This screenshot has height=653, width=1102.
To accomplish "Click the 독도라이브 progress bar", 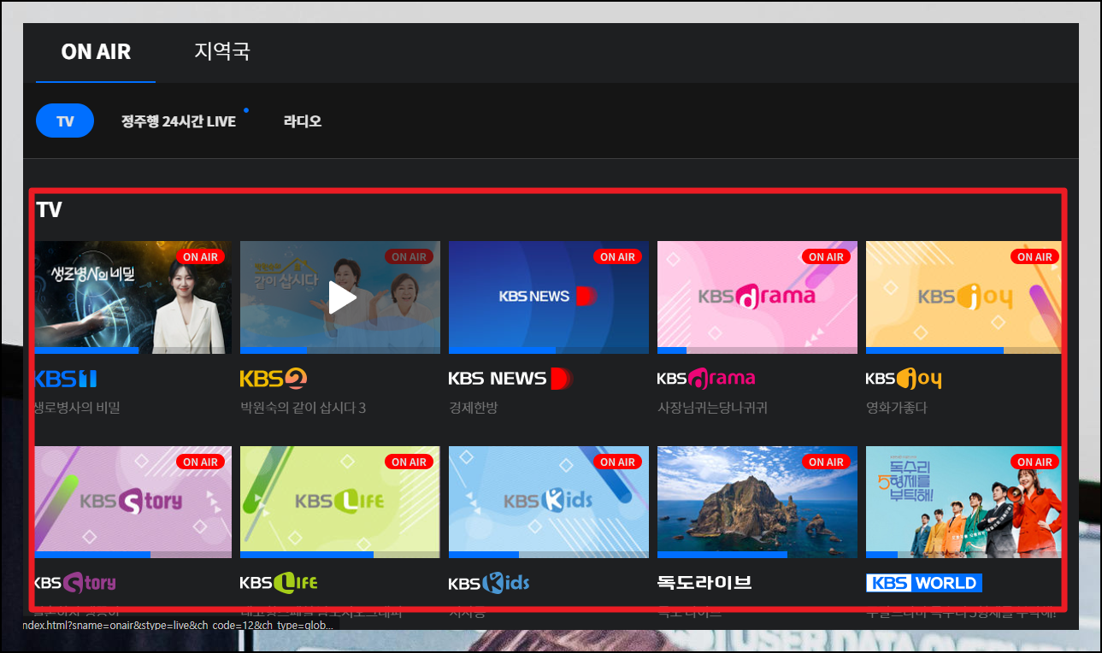I will tap(757, 555).
